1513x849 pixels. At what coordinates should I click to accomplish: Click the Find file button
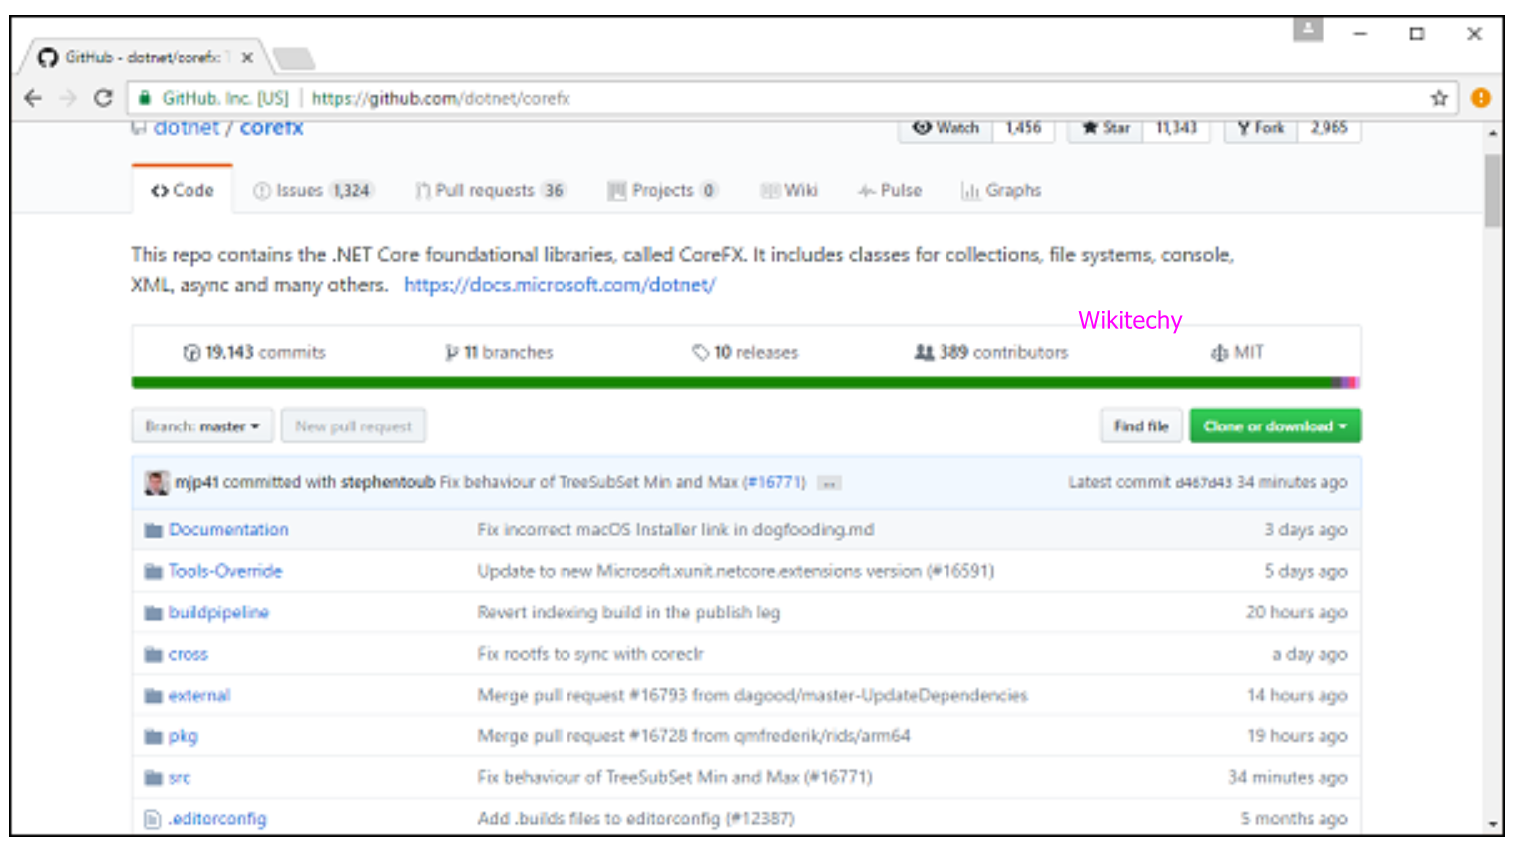[1141, 426]
